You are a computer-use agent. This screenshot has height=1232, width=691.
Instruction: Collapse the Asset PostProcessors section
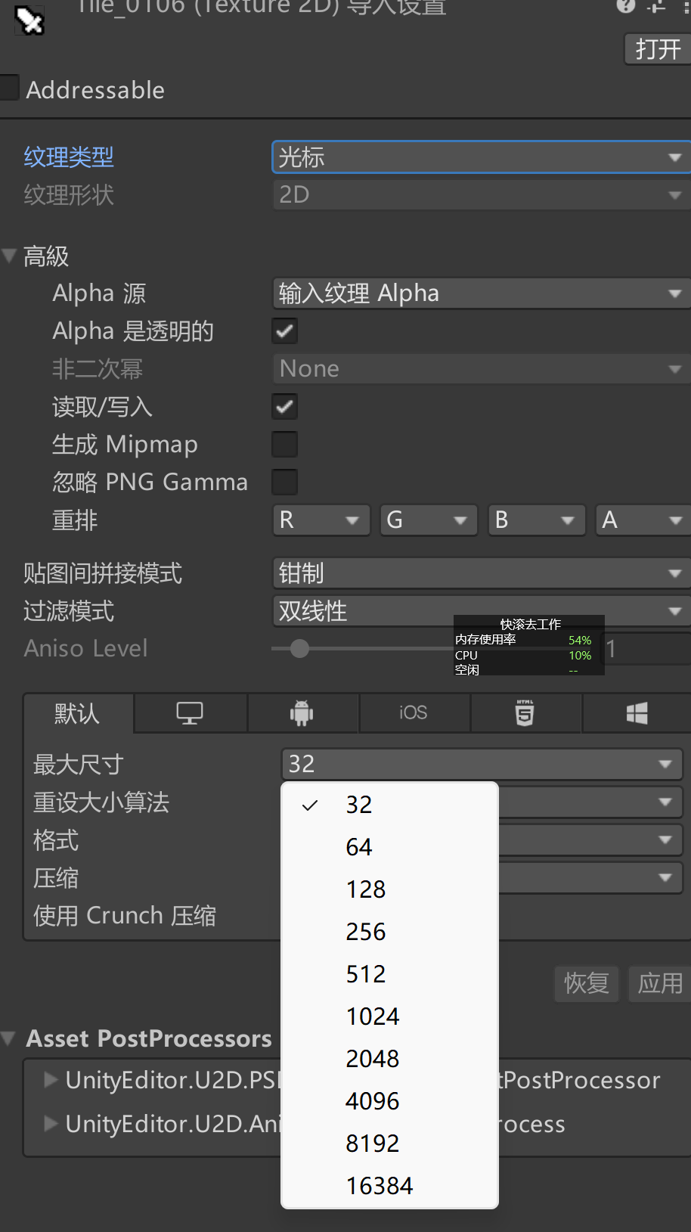(x=9, y=1038)
